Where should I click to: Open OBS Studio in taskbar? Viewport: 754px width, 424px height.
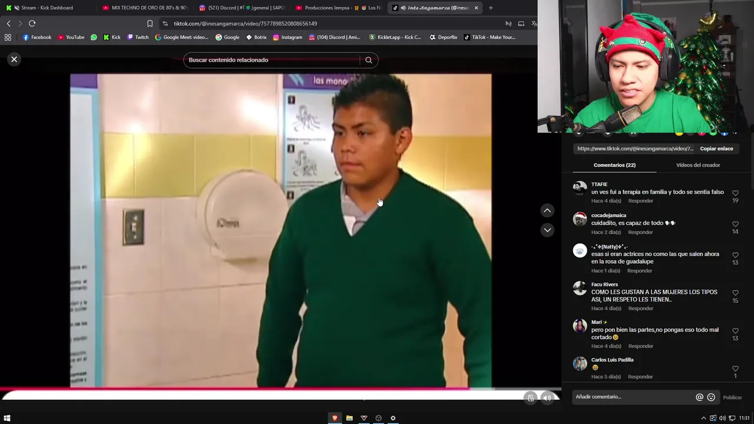(x=378, y=418)
